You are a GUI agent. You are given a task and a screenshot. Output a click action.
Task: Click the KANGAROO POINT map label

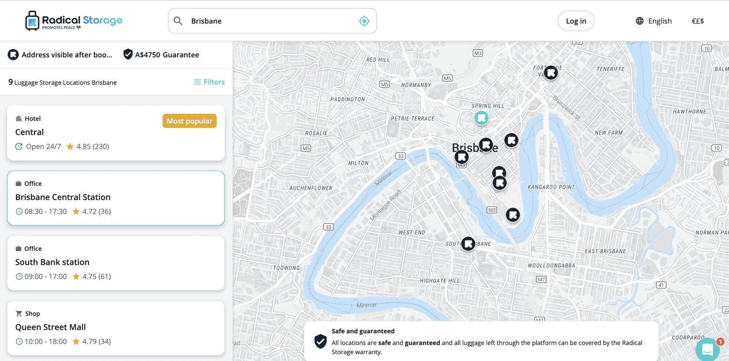click(551, 187)
